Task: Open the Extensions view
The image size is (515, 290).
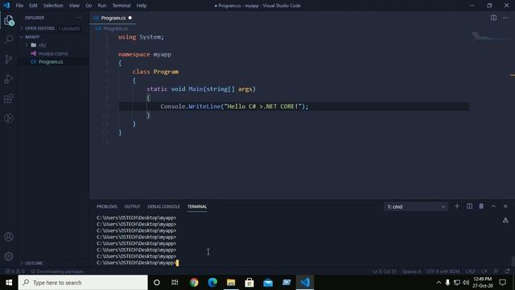Action: (9, 98)
